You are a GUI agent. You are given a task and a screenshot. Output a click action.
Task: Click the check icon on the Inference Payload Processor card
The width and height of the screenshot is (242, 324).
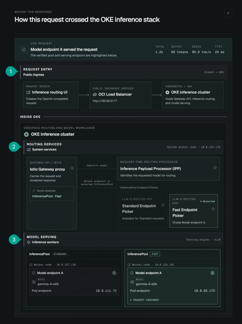coord(215,168)
